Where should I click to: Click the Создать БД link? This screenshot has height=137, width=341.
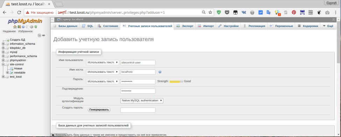point(17,40)
